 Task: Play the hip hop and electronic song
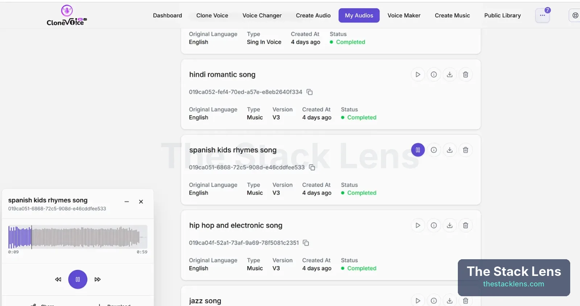click(418, 226)
